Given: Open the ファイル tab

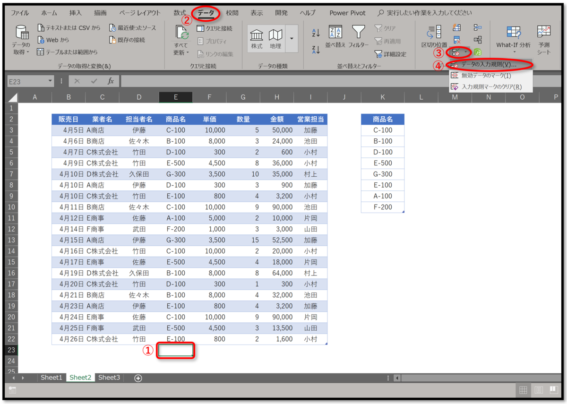Looking at the screenshot, I should coord(19,13).
